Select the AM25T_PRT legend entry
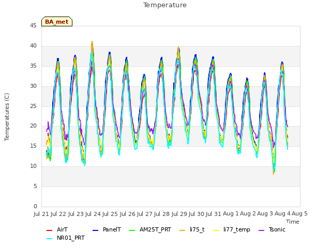This screenshot has width=331, height=248. [x=150, y=229]
